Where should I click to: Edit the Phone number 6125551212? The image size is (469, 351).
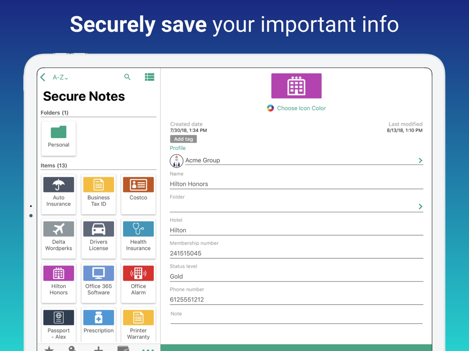[x=296, y=300]
